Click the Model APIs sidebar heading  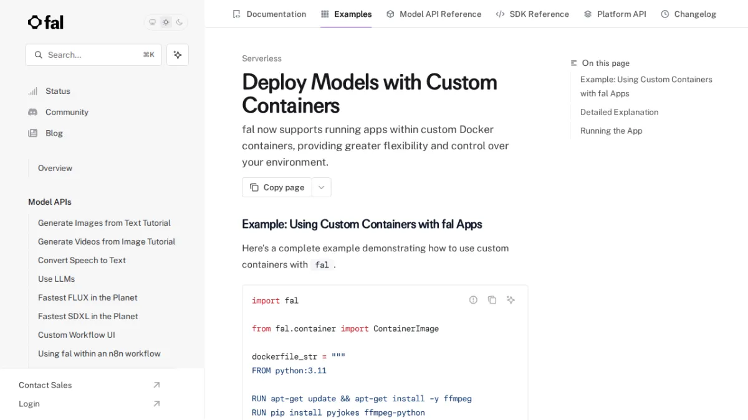pyautogui.click(x=50, y=202)
